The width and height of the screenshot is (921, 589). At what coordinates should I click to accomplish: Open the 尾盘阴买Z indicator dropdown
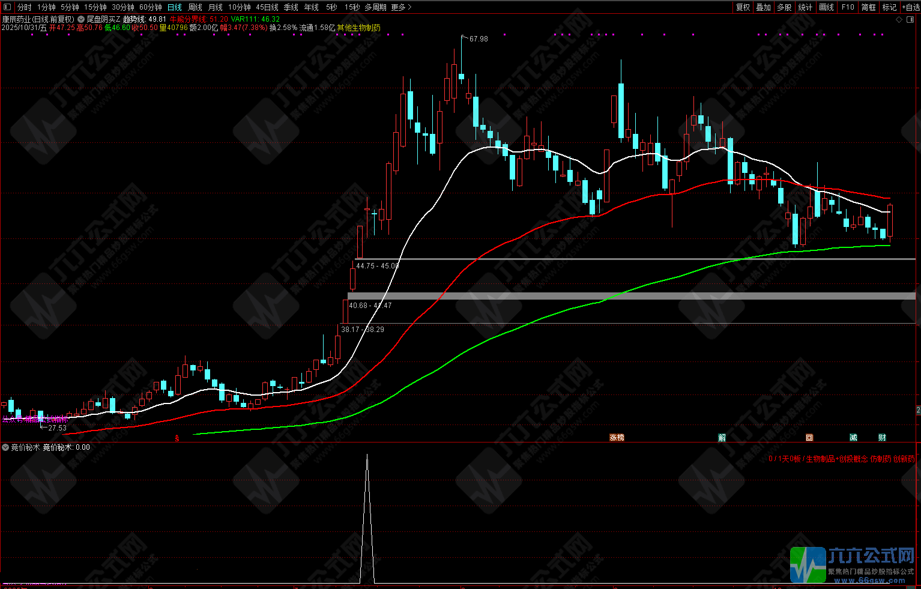81,19
